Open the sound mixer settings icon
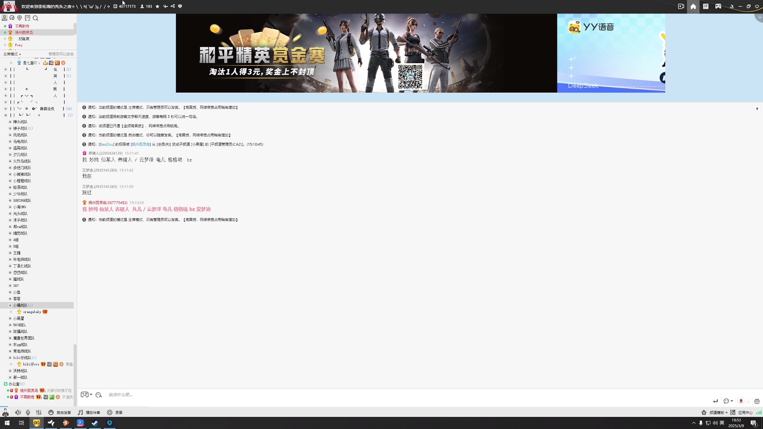This screenshot has height=429, width=763. pyautogui.click(x=39, y=412)
